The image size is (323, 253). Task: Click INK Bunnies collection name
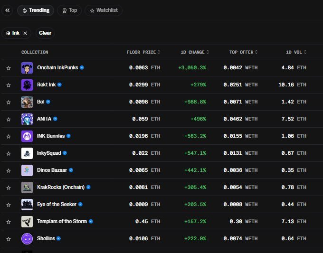click(51, 136)
